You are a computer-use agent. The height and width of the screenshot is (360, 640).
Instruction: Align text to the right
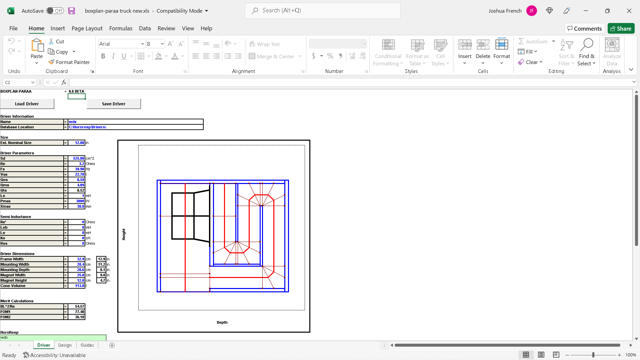coord(217,56)
